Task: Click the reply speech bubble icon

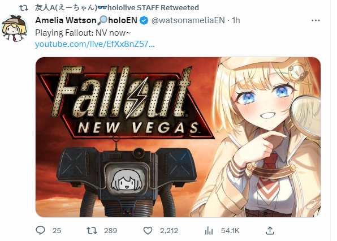Action: click(40, 230)
